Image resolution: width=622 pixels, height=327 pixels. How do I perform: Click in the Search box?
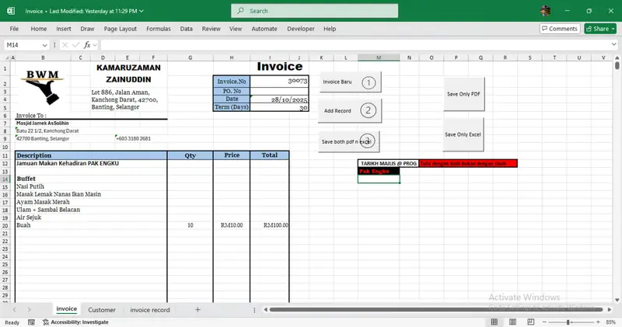315,11
